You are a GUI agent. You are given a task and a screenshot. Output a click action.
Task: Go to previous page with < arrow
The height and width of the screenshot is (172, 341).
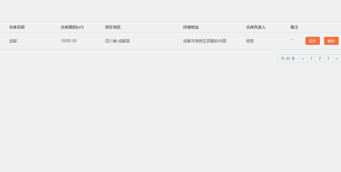[x=303, y=58]
